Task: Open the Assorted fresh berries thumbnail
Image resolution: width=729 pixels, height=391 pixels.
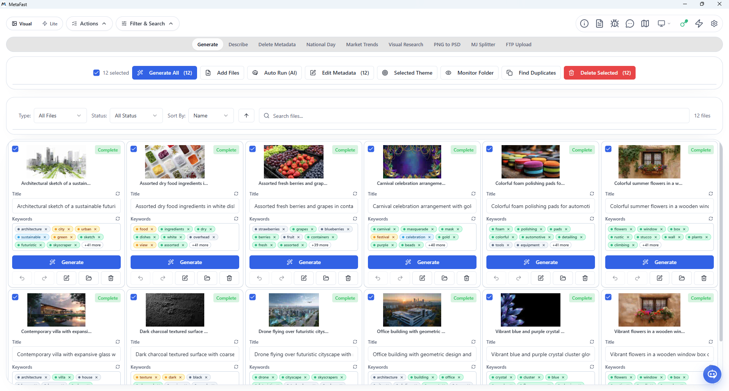Action: pyautogui.click(x=294, y=162)
